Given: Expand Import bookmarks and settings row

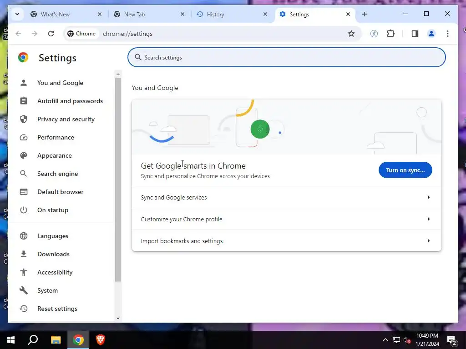Looking at the screenshot, I should click(287, 241).
